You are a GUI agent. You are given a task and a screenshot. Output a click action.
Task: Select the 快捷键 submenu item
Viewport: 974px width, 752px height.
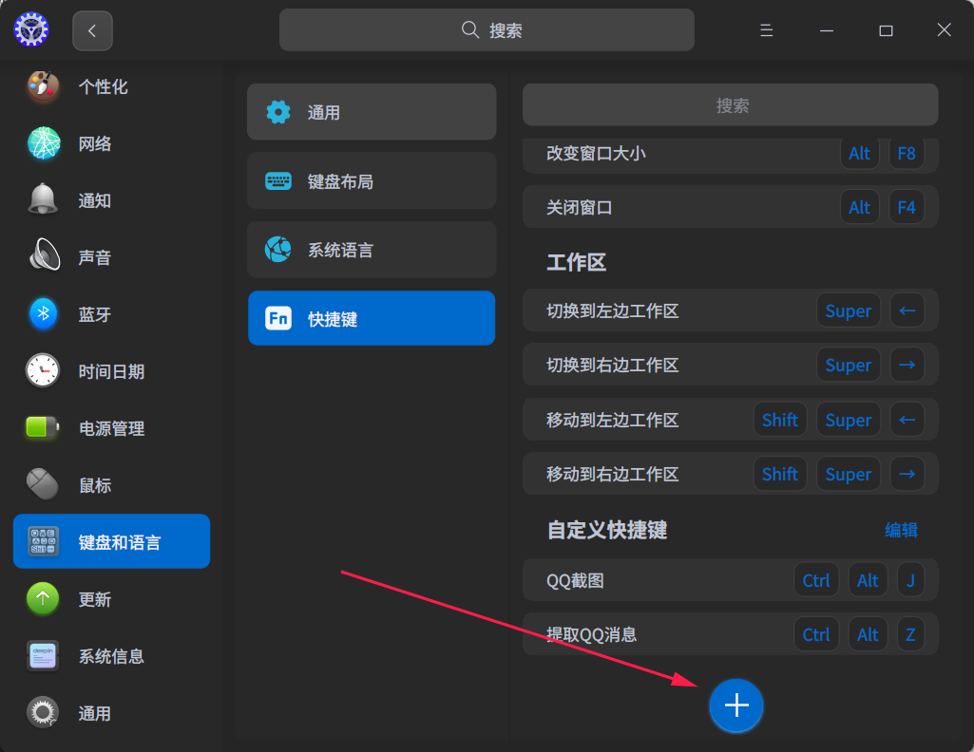pos(372,318)
